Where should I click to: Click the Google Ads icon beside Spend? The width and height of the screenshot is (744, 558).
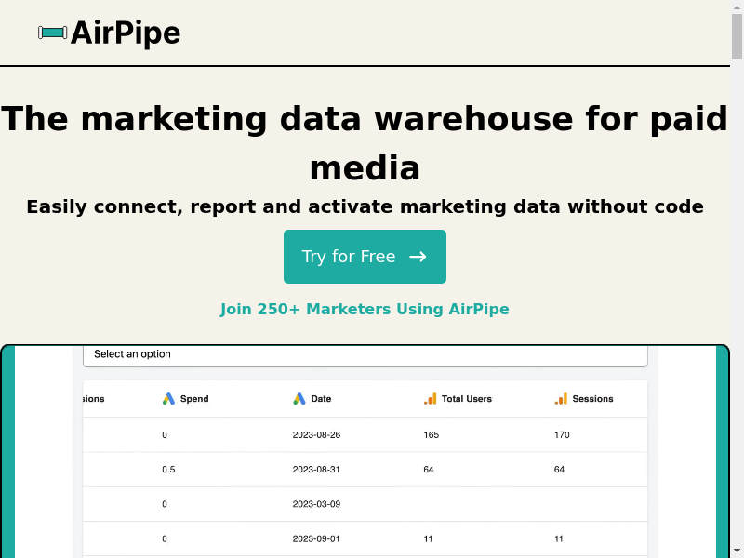pyautogui.click(x=168, y=399)
